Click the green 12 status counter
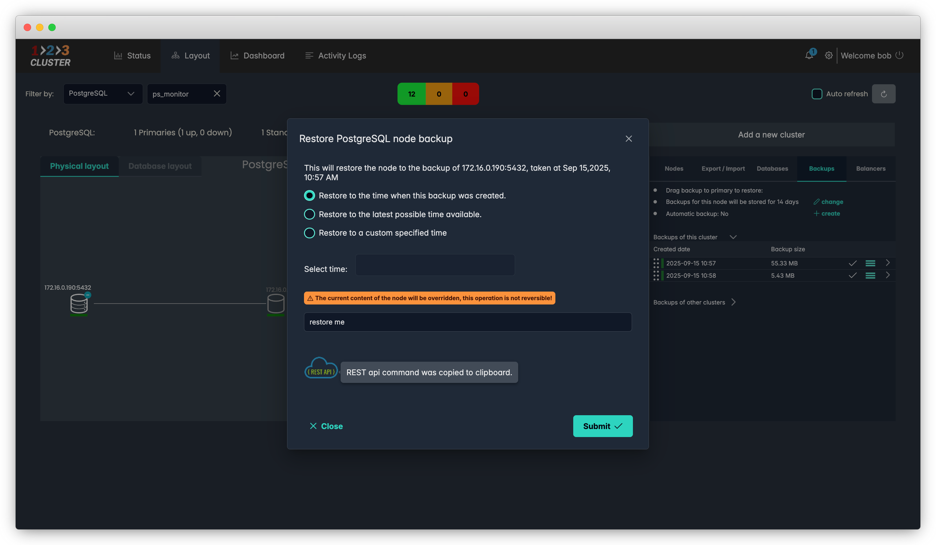Image resolution: width=936 pixels, height=545 pixels. coord(411,94)
